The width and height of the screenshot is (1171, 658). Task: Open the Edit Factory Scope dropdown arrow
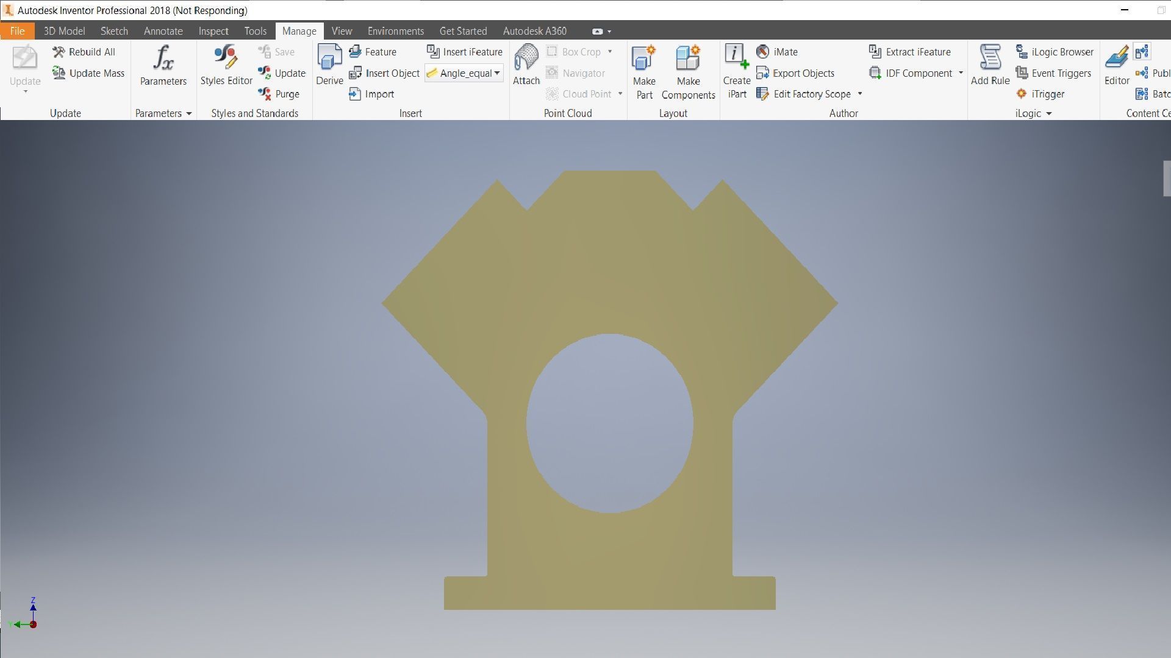pos(860,94)
